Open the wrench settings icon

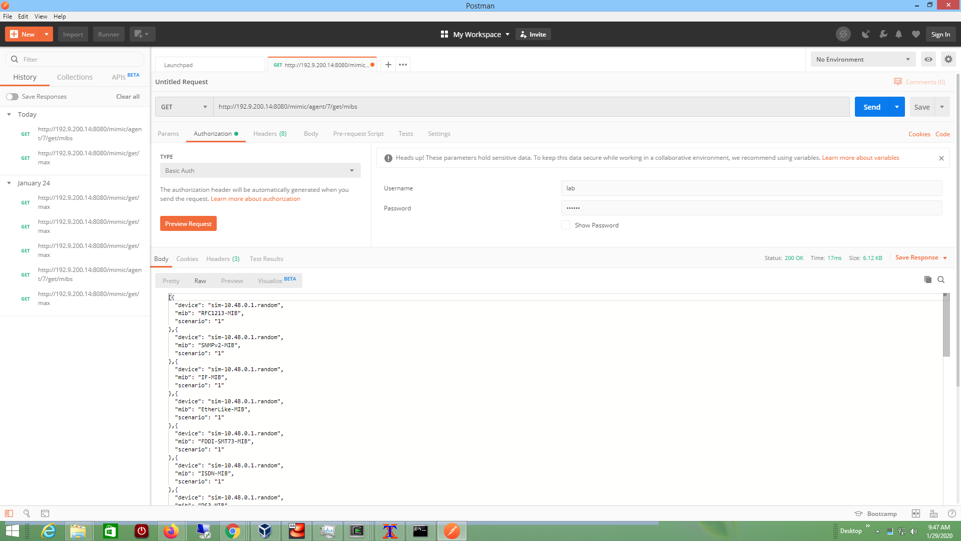click(883, 34)
